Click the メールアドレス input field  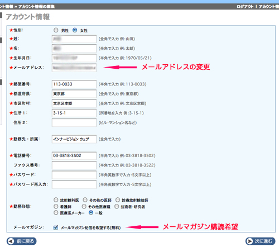[x=74, y=68]
